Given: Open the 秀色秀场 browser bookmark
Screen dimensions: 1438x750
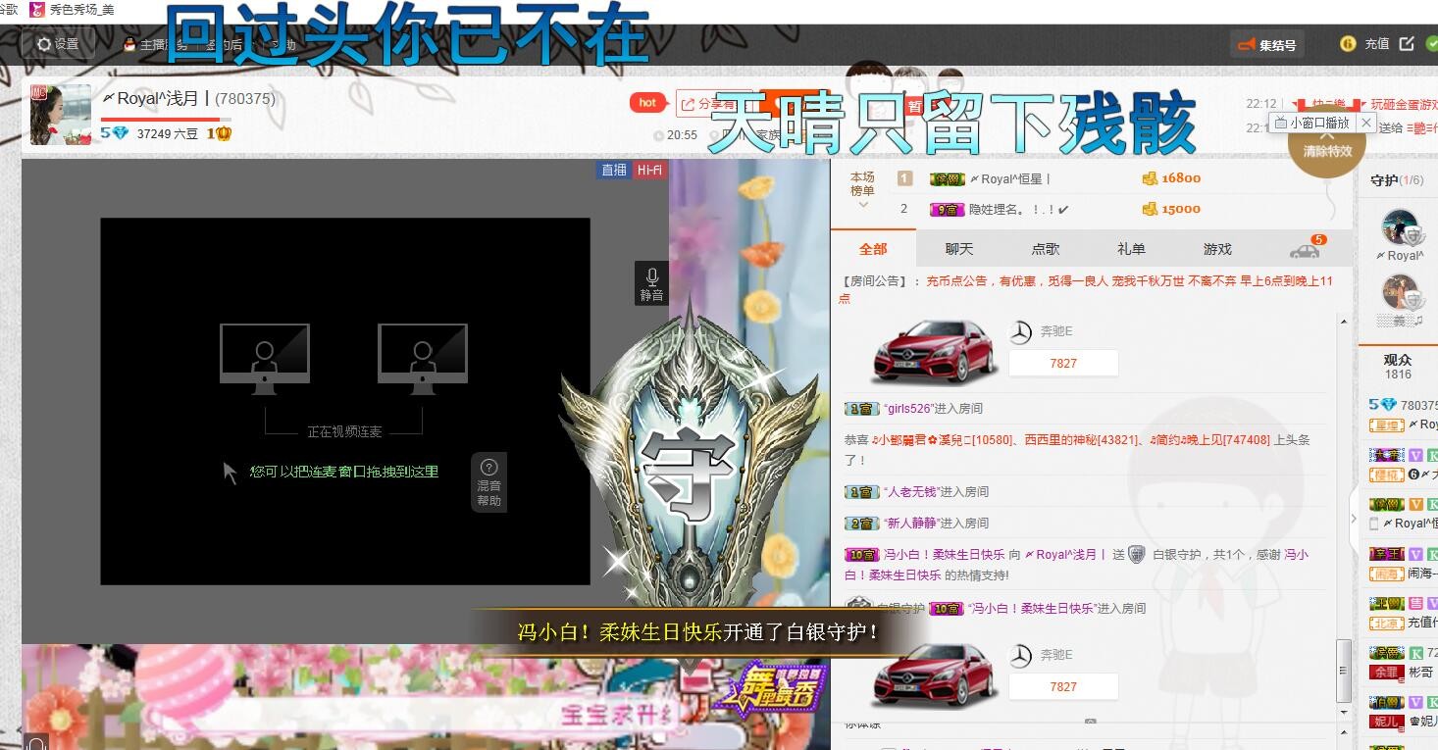Looking at the screenshot, I should pyautogui.click(x=72, y=9).
